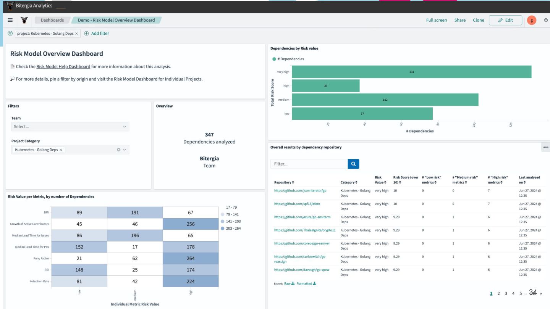Enter Full screen mode

click(437, 20)
